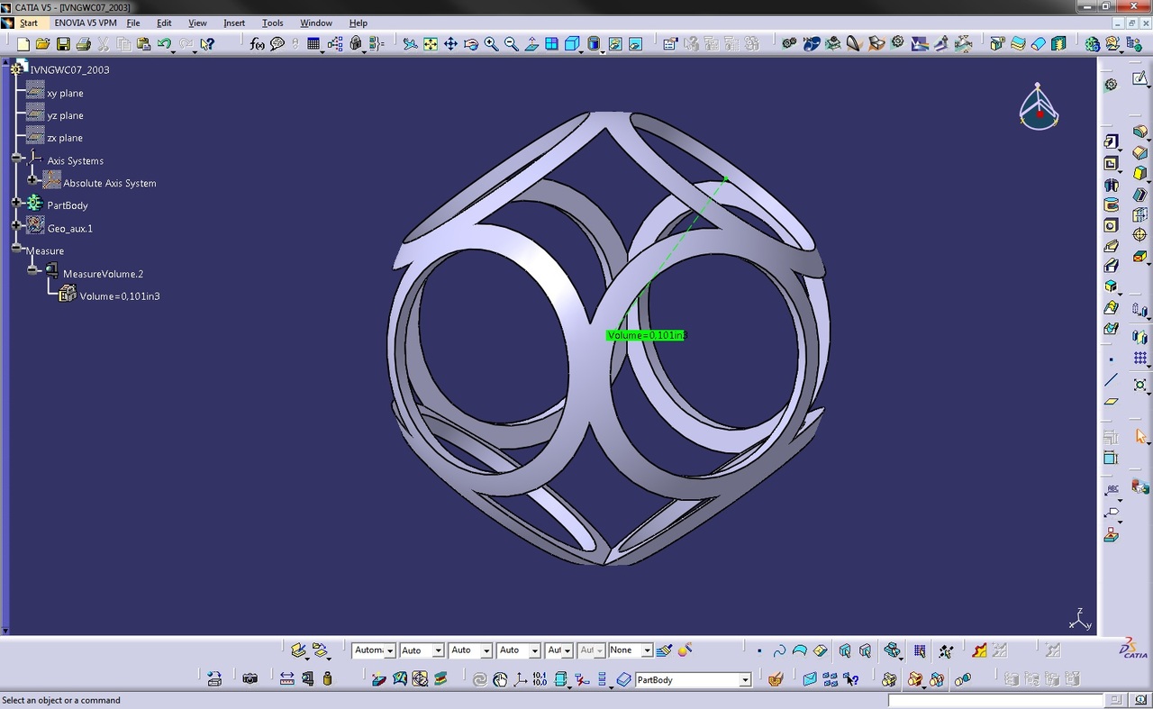Collapse the Axis Systems tree node
The height and width of the screenshot is (709, 1153).
point(17,158)
